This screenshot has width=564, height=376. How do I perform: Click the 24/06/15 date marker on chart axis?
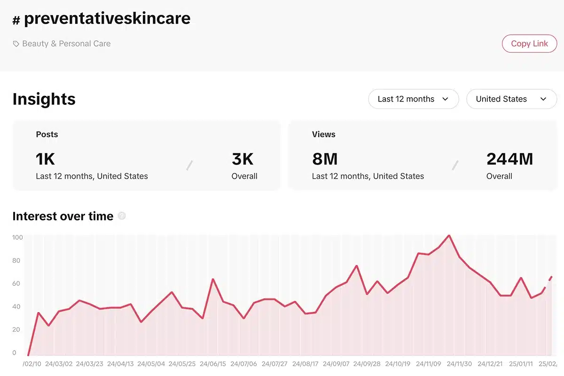[213, 364]
